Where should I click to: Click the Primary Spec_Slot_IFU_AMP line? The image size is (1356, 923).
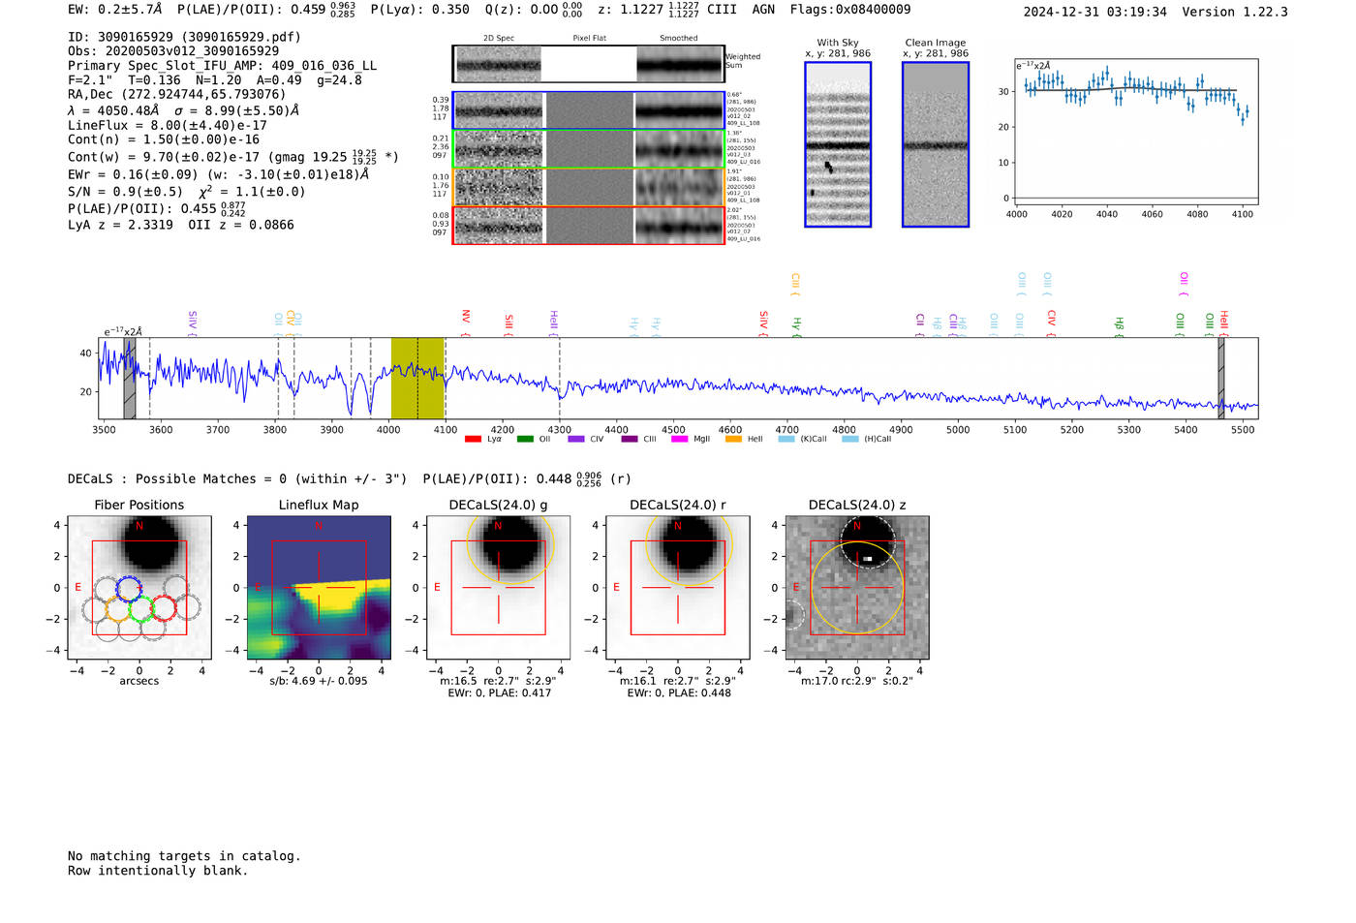pos(222,65)
